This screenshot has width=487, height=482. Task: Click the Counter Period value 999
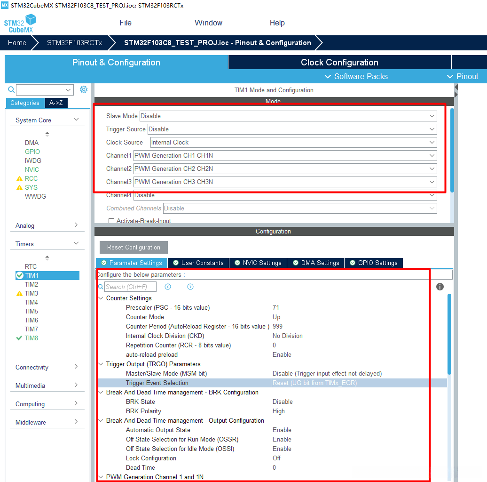(x=277, y=326)
